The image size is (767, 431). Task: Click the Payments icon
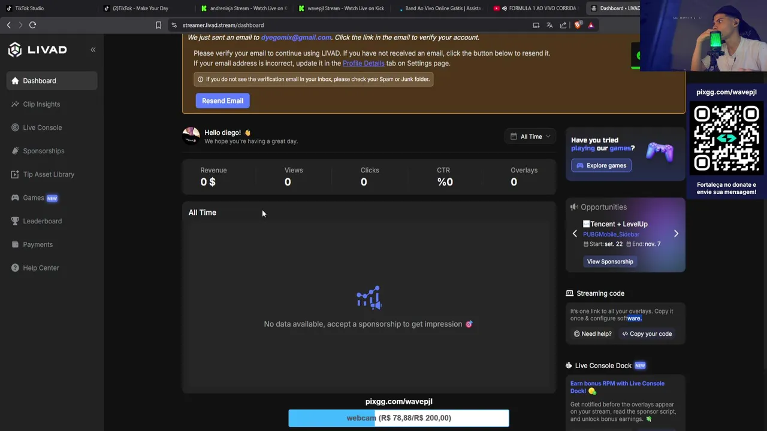point(15,244)
